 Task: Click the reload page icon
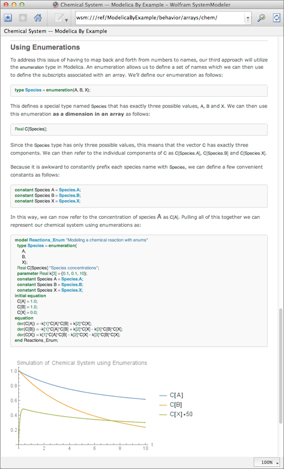click(276, 18)
